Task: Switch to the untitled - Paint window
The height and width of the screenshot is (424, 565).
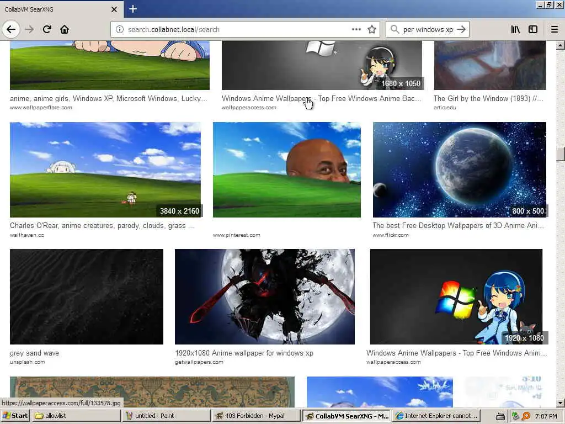Action: [166, 416]
